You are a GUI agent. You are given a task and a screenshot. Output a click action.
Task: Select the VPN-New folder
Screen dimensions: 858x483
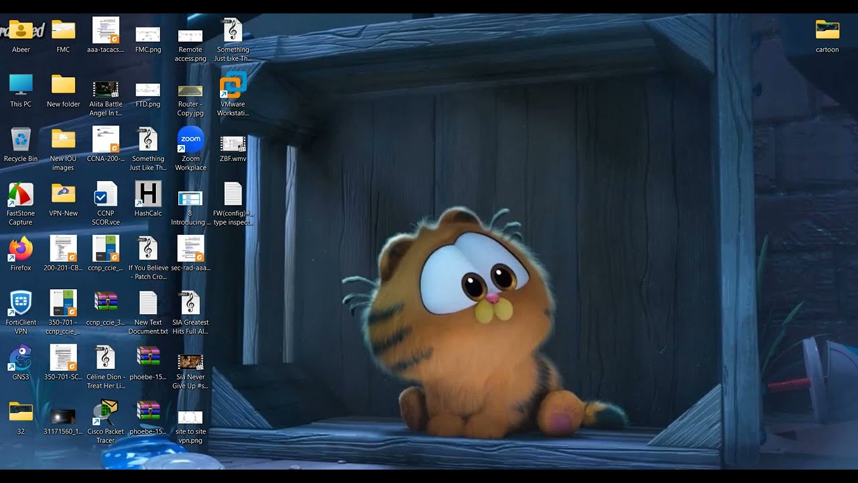[63, 199]
